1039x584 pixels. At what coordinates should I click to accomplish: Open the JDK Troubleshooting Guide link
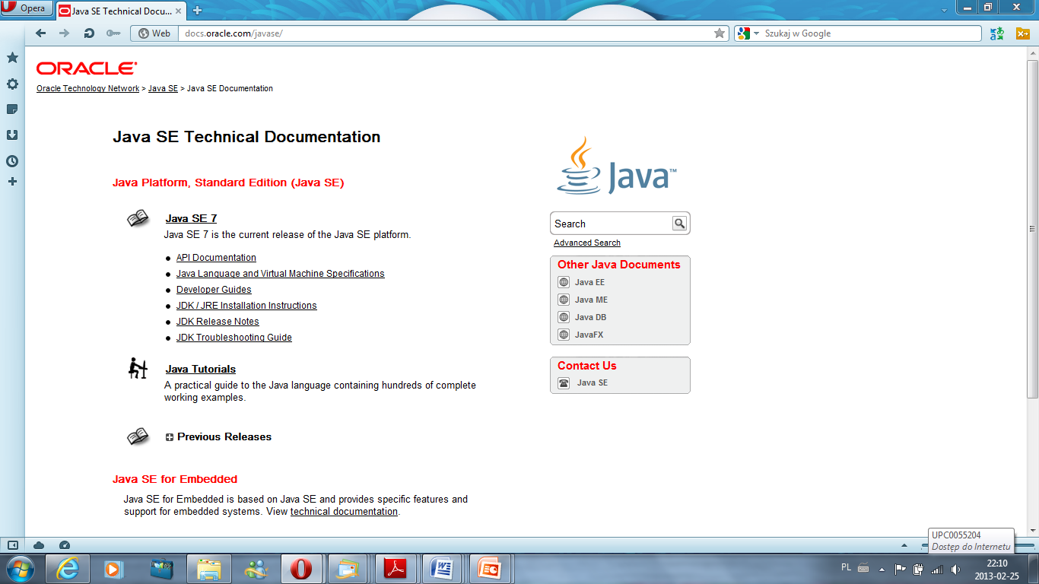(x=234, y=338)
